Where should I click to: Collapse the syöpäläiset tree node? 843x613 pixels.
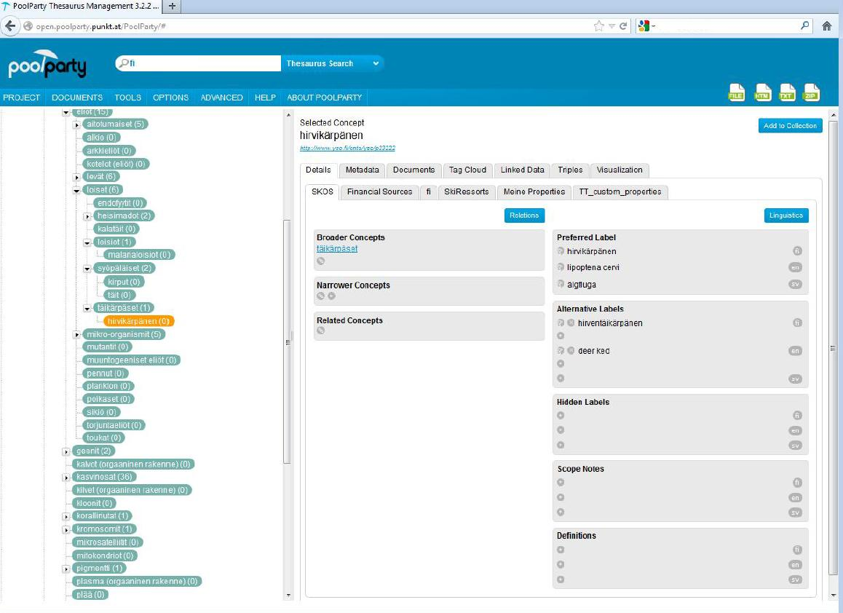click(x=87, y=269)
